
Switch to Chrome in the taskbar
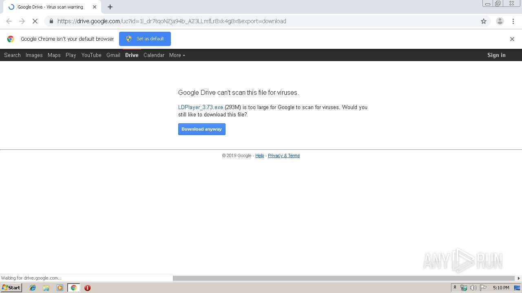[x=73, y=288]
